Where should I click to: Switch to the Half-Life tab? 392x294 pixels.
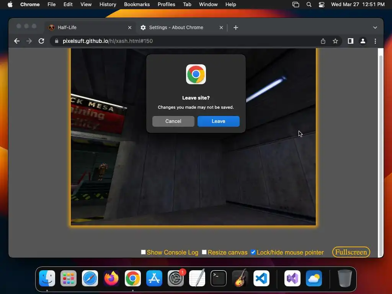[x=90, y=28]
